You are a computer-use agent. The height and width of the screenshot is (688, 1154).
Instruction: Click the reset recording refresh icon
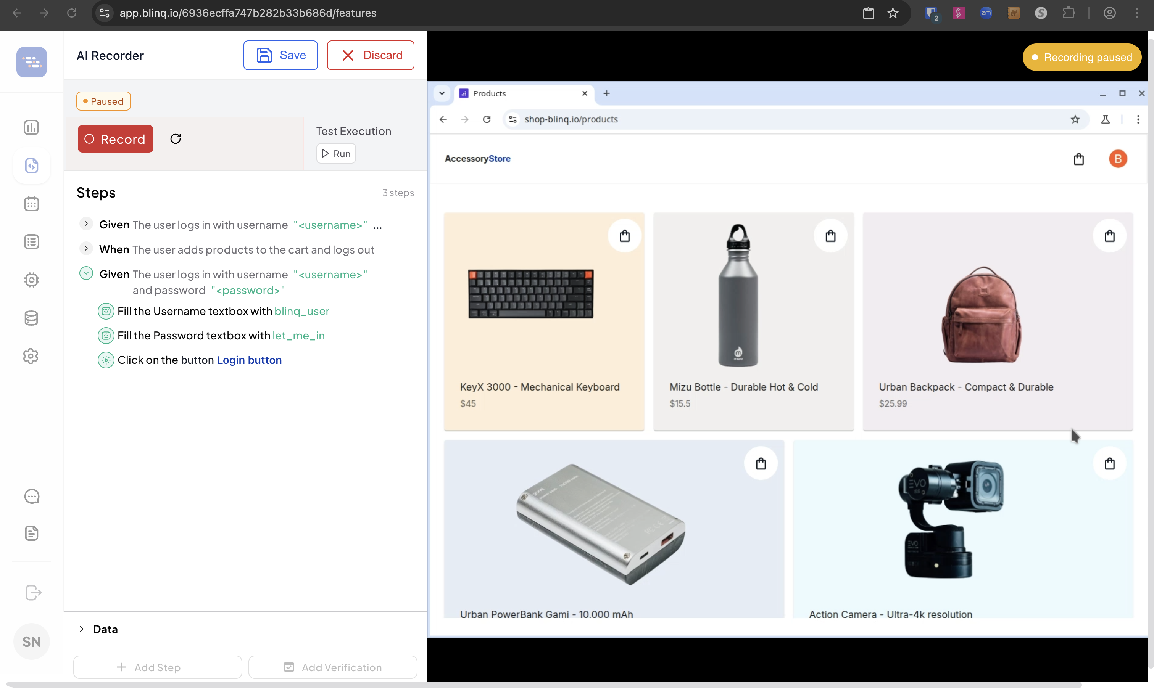(x=175, y=139)
